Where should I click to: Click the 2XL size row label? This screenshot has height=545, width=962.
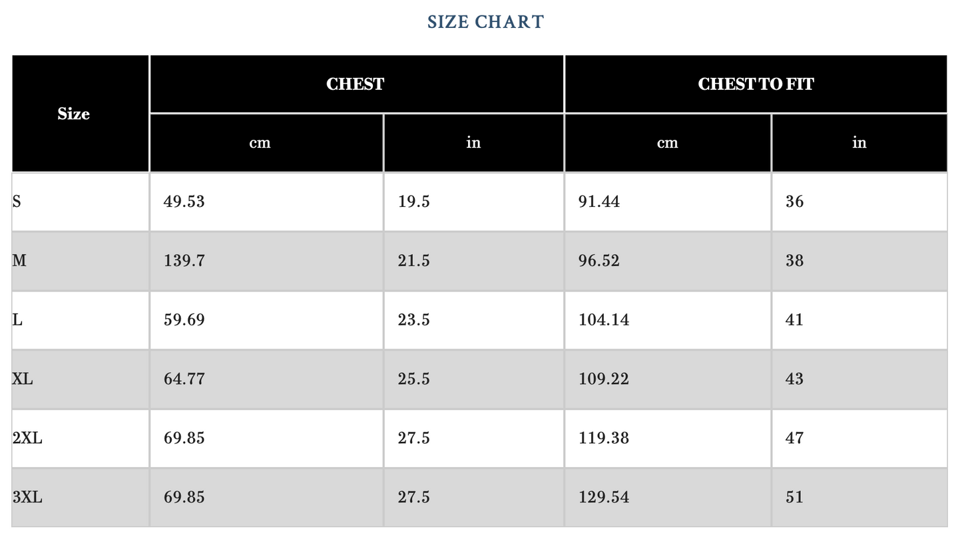(27, 439)
